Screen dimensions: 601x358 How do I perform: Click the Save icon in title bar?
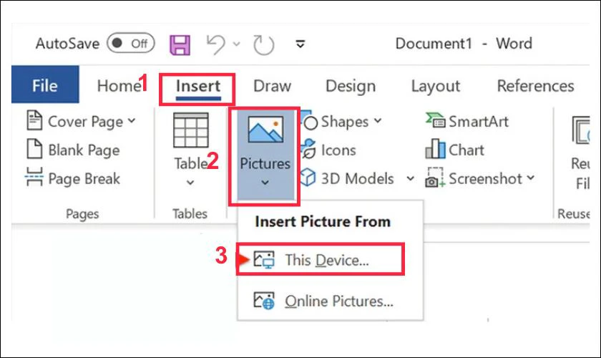[x=179, y=44]
